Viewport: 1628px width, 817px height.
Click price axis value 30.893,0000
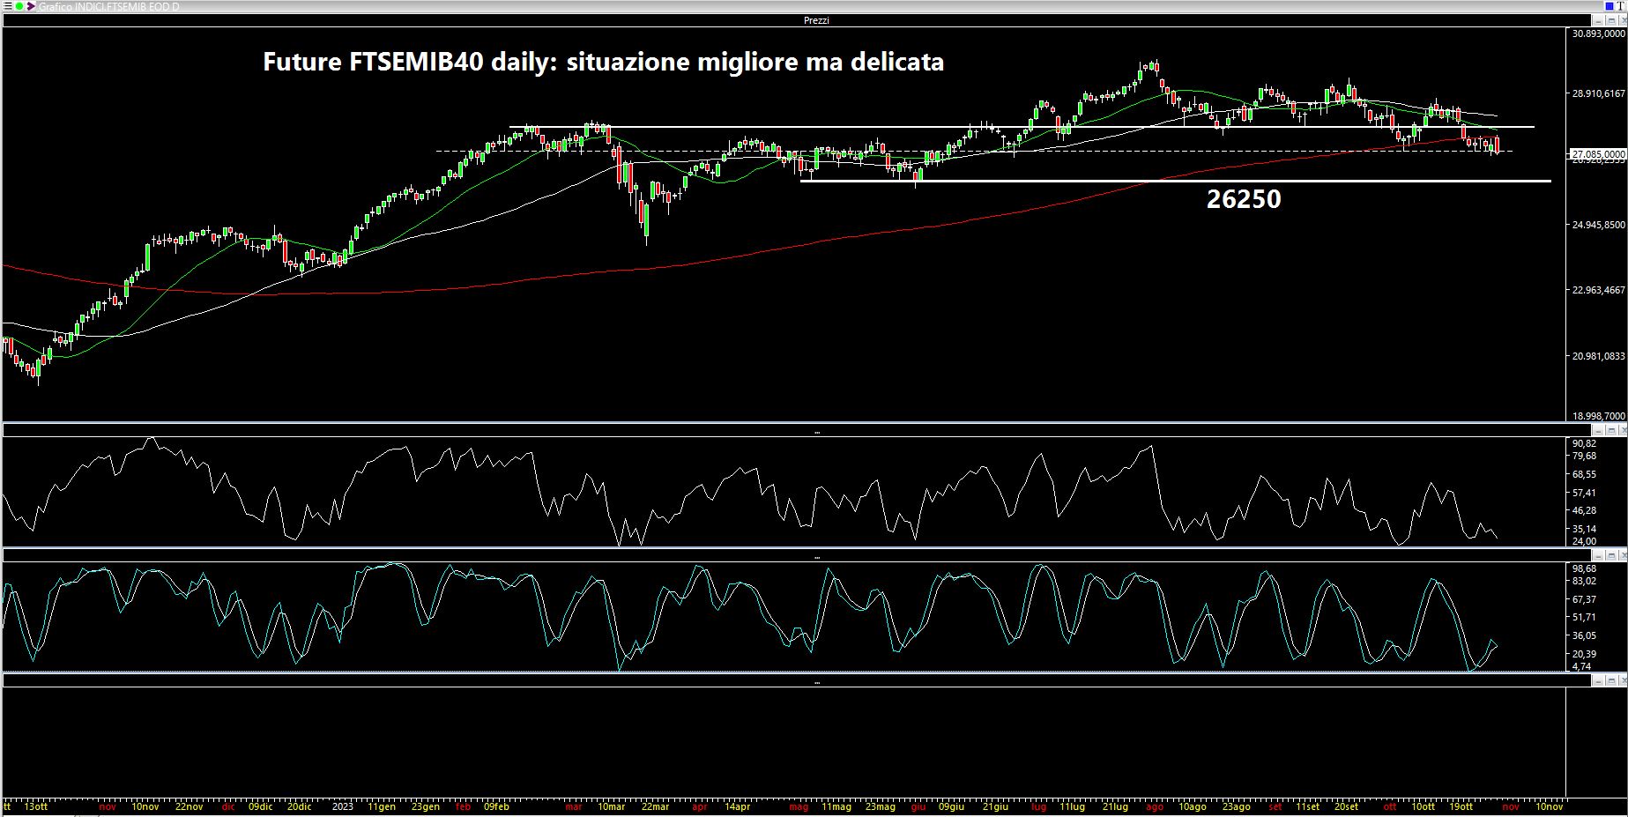[1598, 33]
